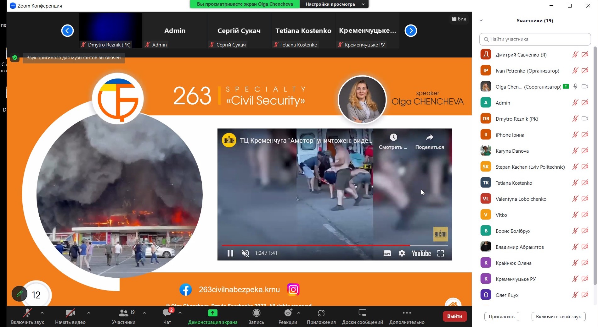Toggle Dmytro Reznik's camera icon in list
The width and height of the screenshot is (598, 327).
click(x=585, y=119)
